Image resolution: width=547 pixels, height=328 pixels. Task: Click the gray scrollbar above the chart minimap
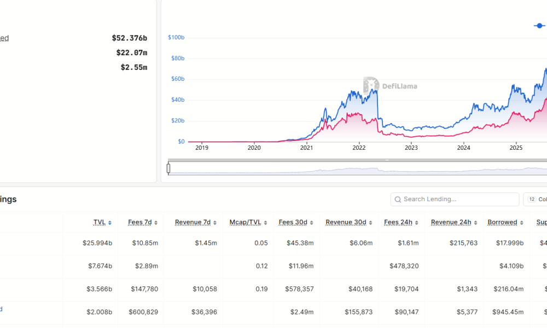[356, 159]
